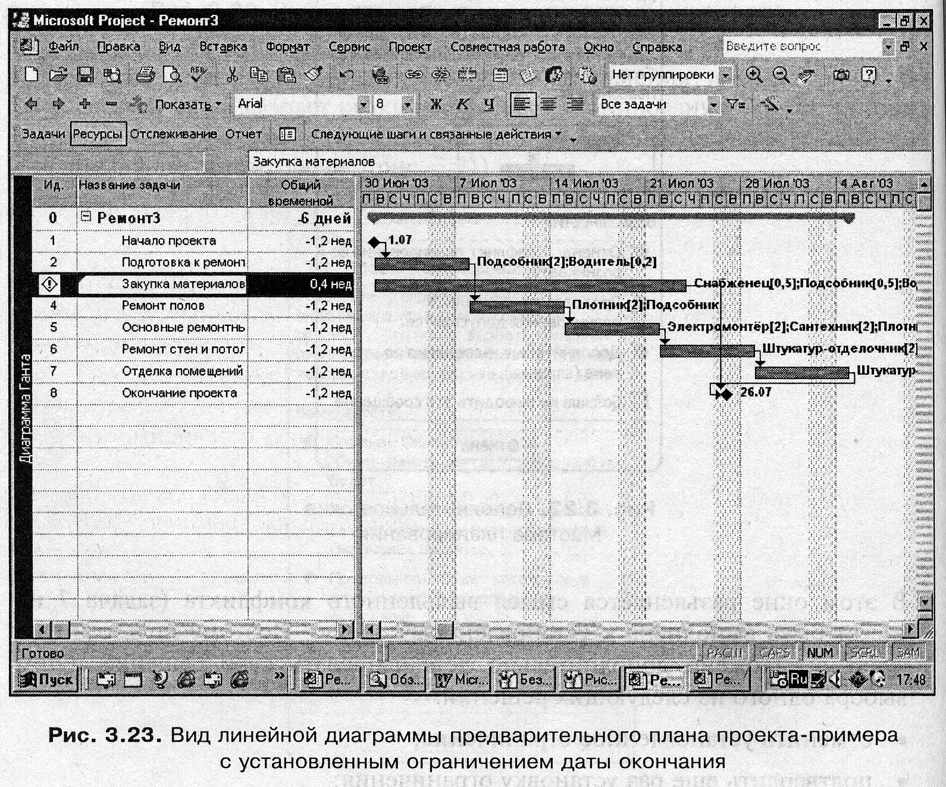Open the Нет группировки grouping dropdown
This screenshot has height=787, width=946.
pos(725,76)
